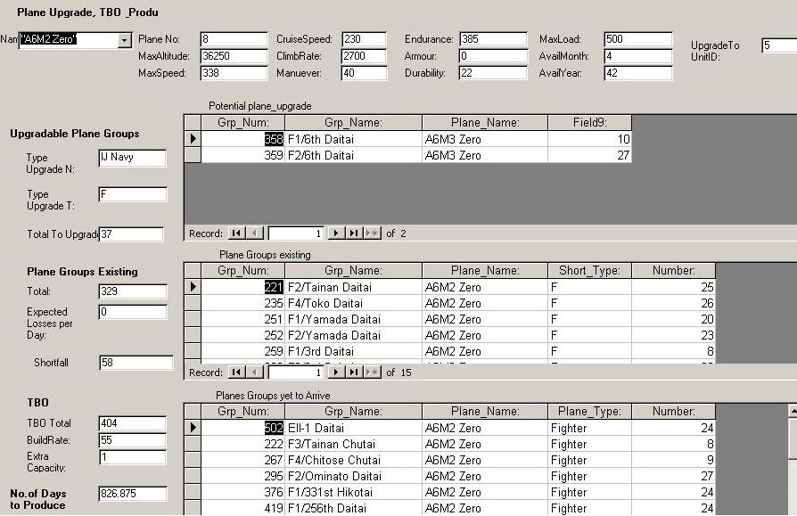Select row 358 F1/6th Daitai record selector
The image size is (797, 516).
pyautogui.click(x=193, y=139)
